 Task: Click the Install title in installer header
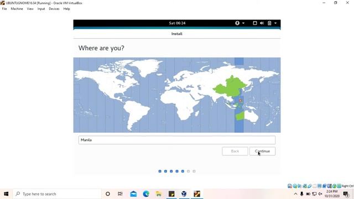pyautogui.click(x=177, y=34)
